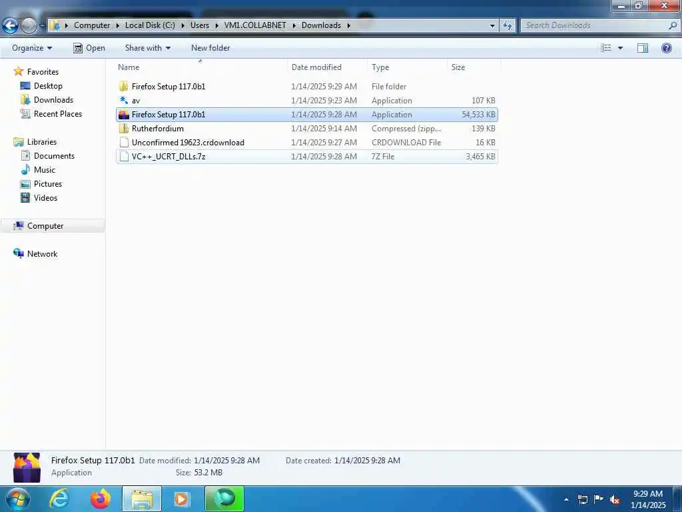Image resolution: width=682 pixels, height=512 pixels.
Task: Open Help via the question mark icon
Action: 666,48
